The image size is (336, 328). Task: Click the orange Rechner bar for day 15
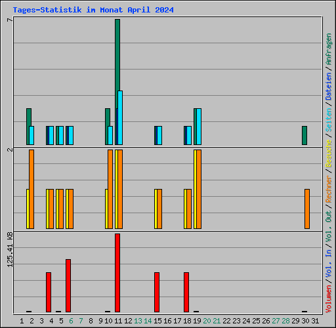(159, 209)
